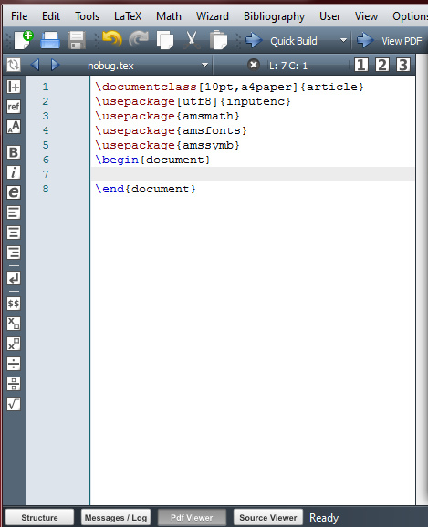Screen dimensions: 428x527
Task: Insert a superscript with the x-superscript icon
Action: (14, 344)
